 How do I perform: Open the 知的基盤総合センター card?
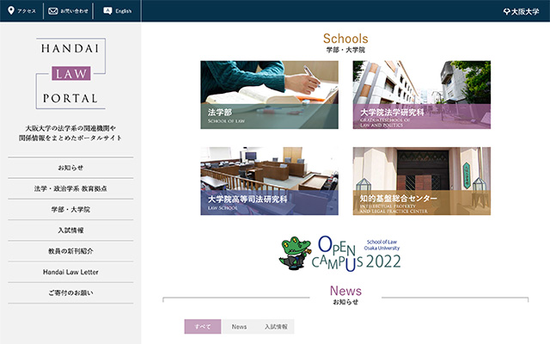[422, 181]
